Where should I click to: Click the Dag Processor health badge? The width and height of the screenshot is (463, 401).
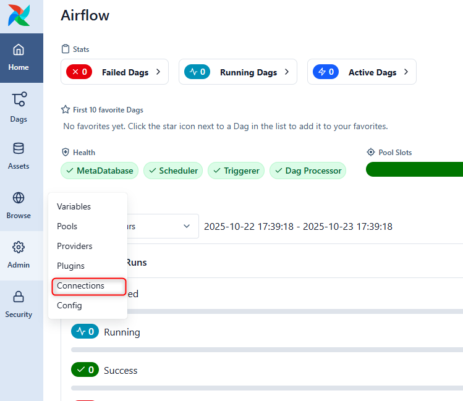308,171
